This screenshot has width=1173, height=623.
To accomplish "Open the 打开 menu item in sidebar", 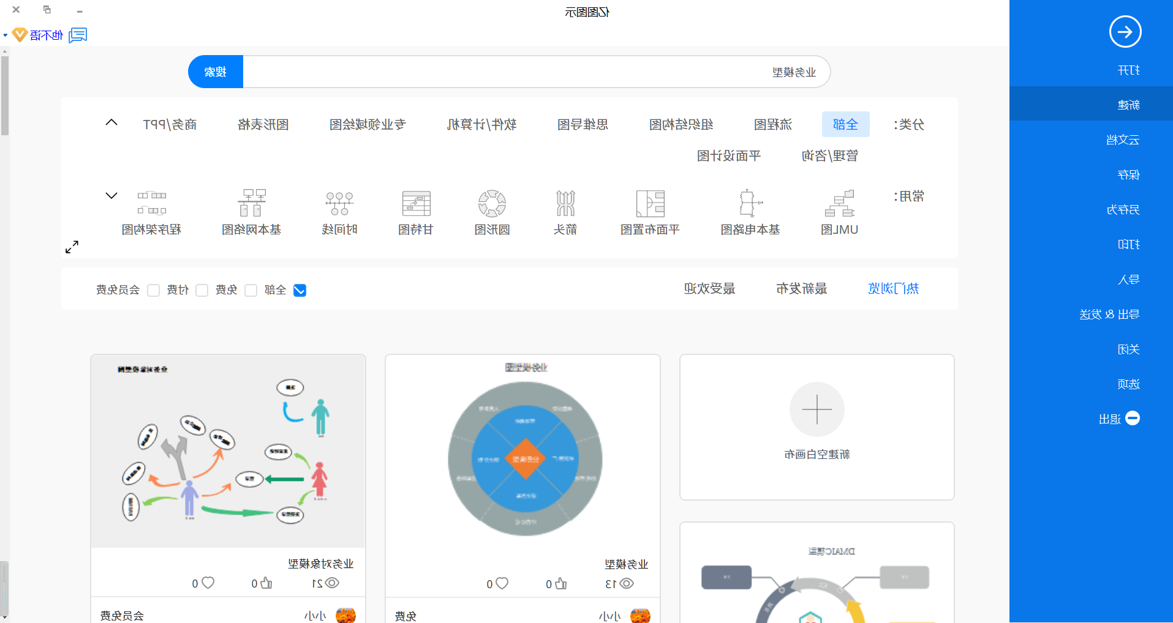I will (x=1128, y=70).
